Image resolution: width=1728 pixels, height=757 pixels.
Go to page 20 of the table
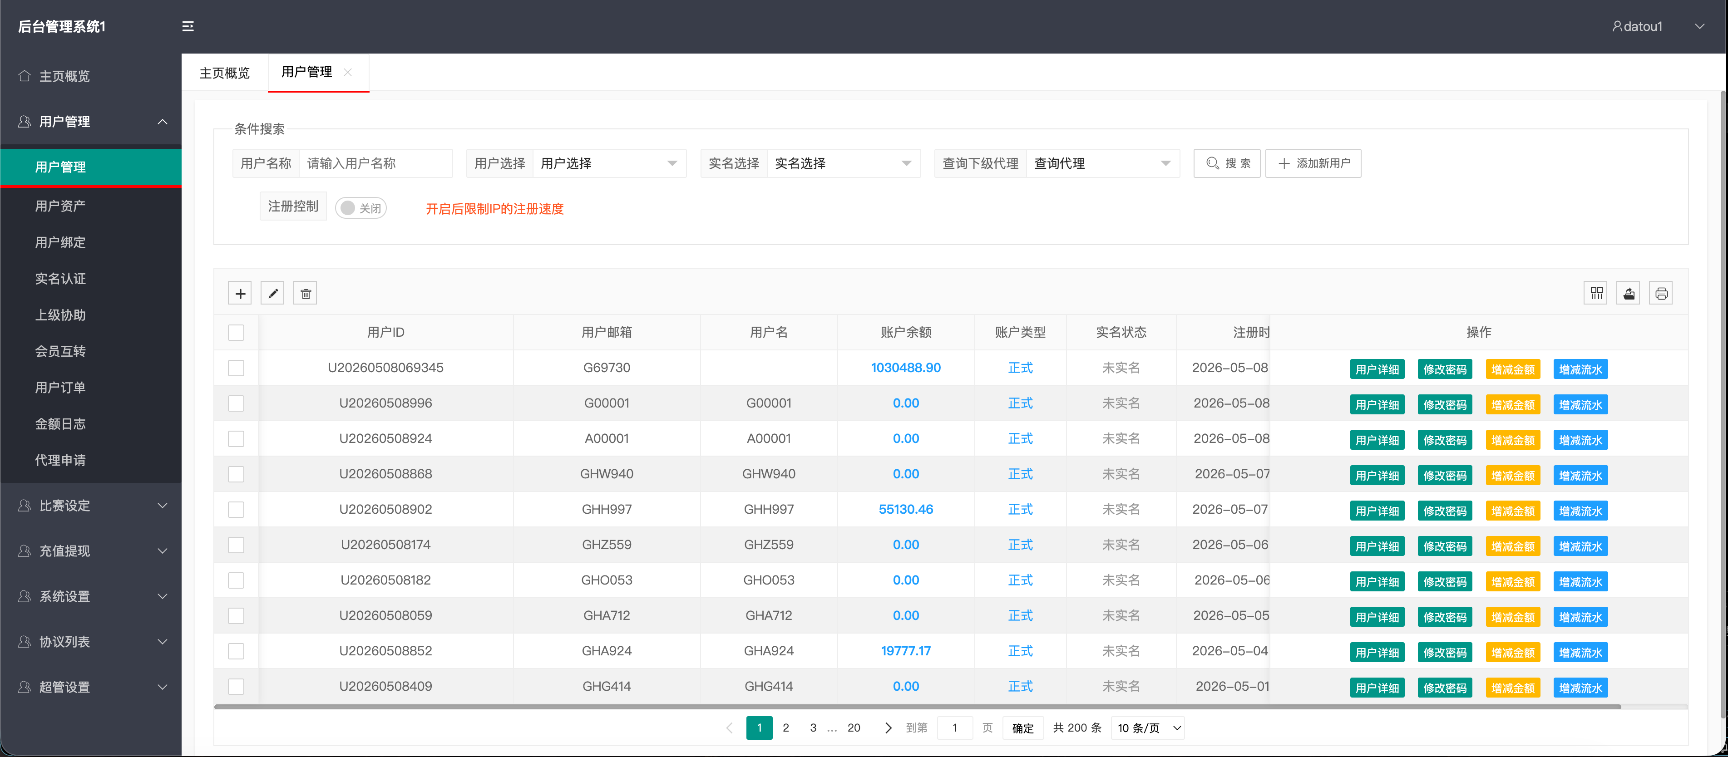853,728
